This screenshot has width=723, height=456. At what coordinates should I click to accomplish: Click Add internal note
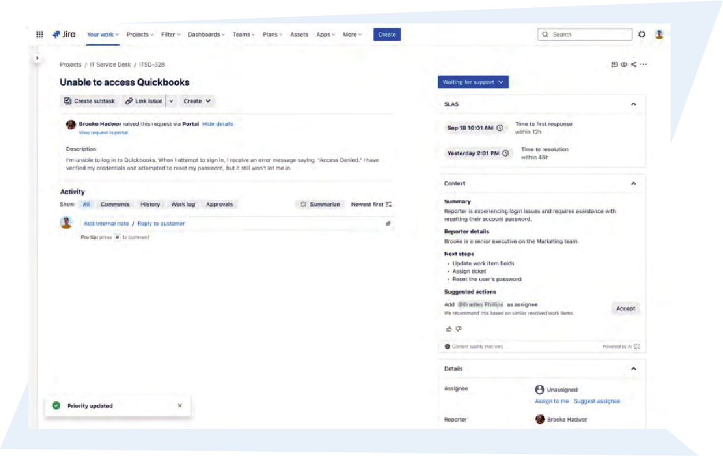107,224
